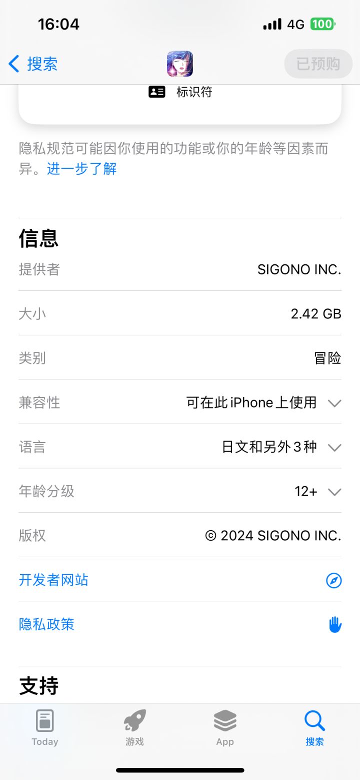This screenshot has height=780, width=360.
Task: Tap the 标识符 ID card icon
Action: pyautogui.click(x=157, y=92)
